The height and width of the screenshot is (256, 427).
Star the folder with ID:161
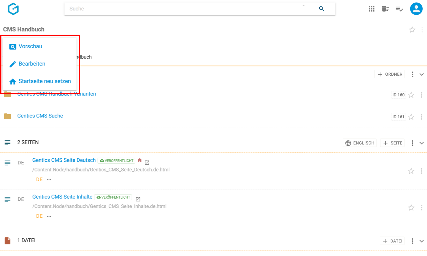(x=411, y=117)
